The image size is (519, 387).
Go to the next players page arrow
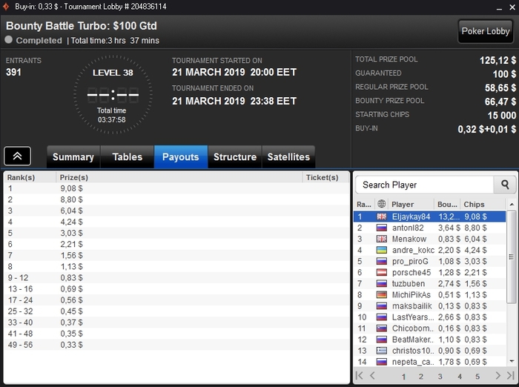[x=498, y=375]
